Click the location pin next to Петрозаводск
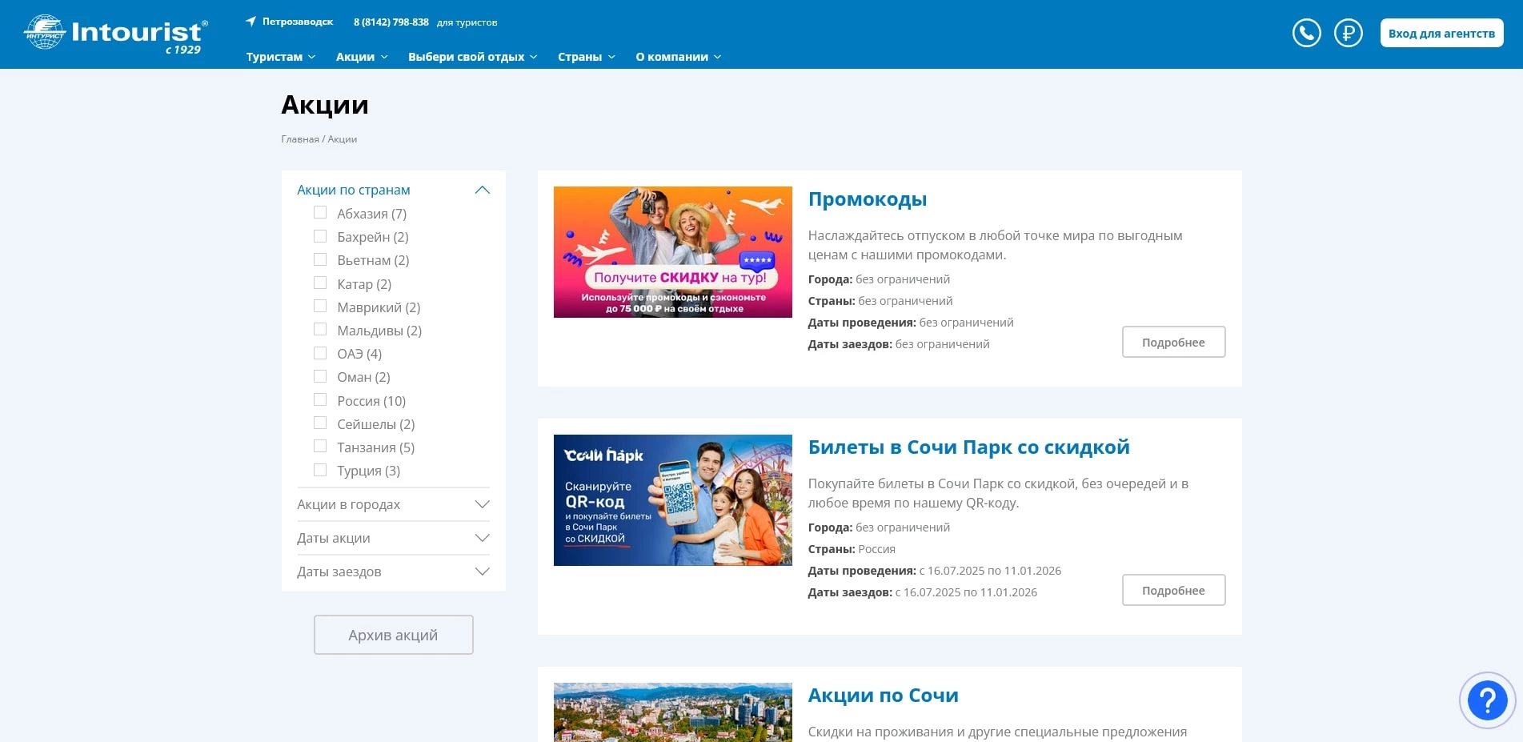 point(251,20)
